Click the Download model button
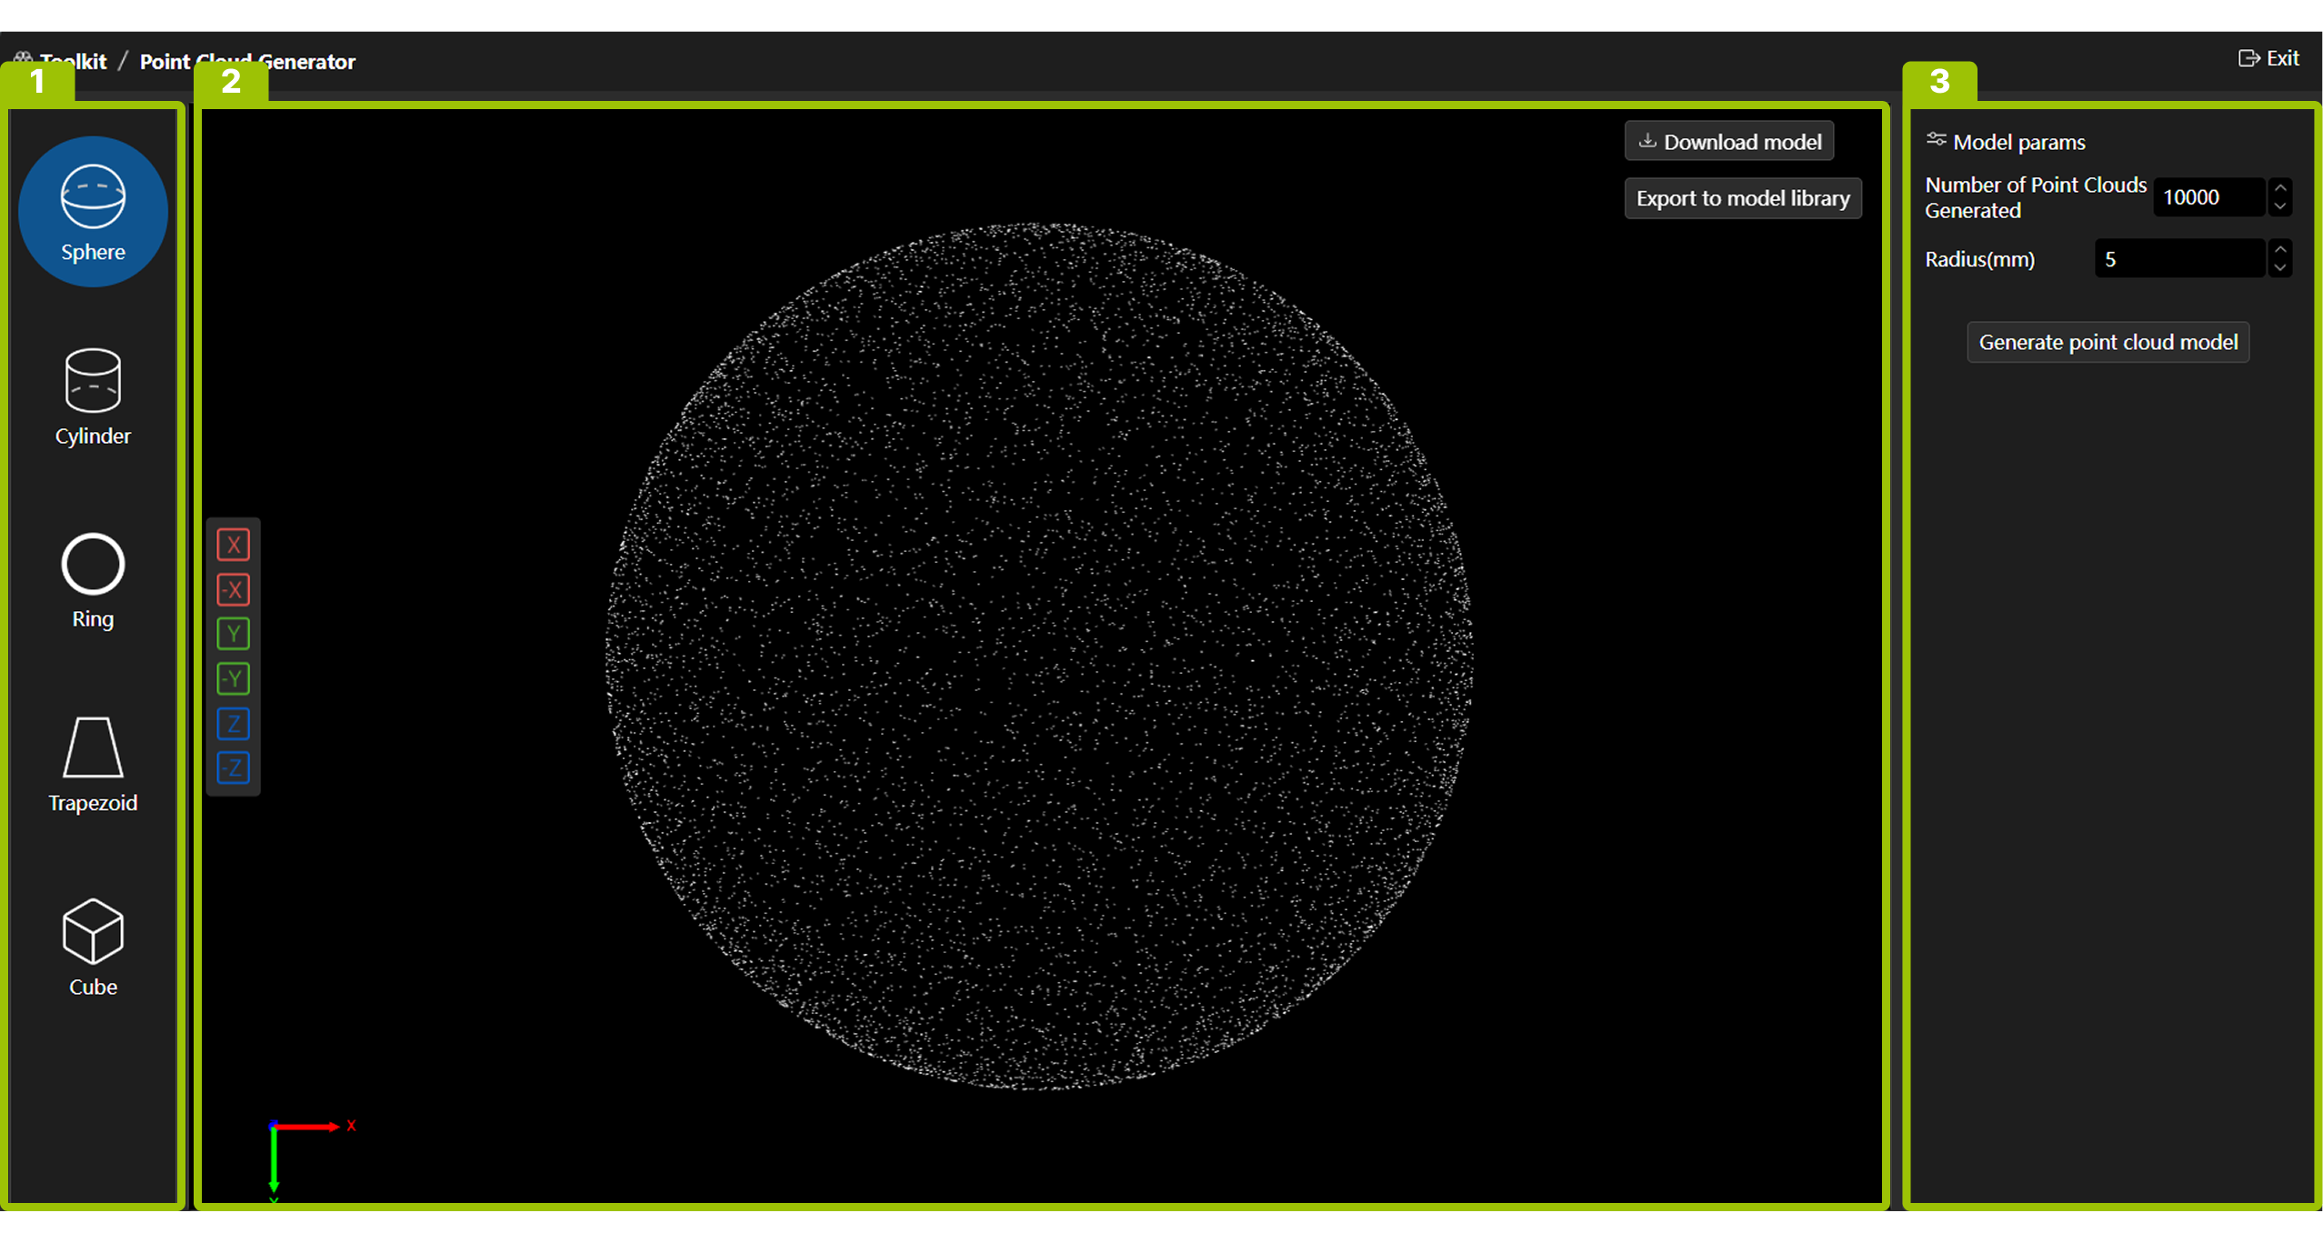2323x1233 pixels. pyautogui.click(x=1729, y=142)
